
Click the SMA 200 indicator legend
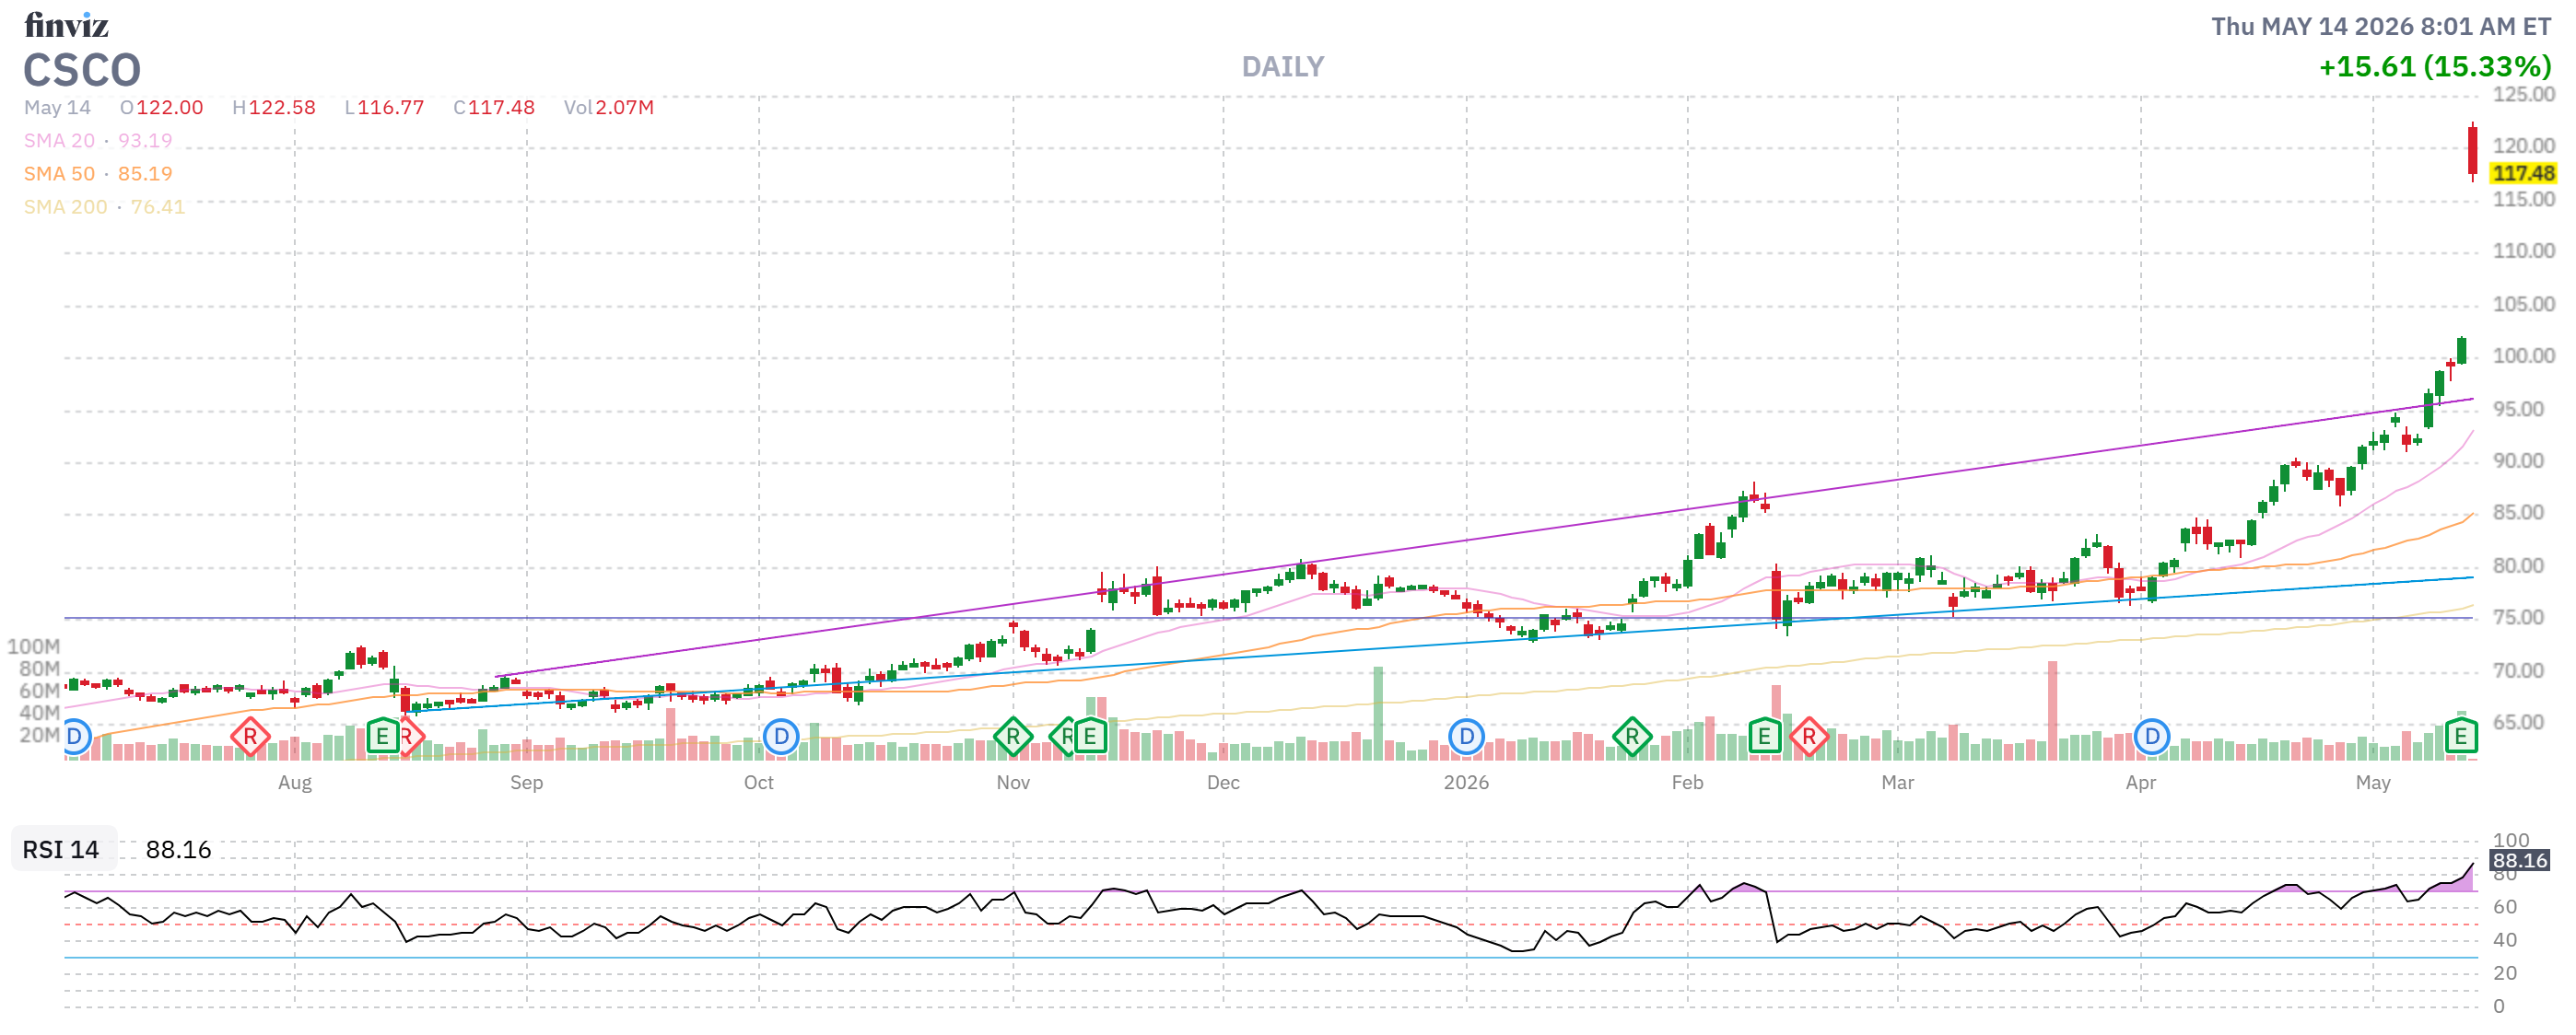point(105,207)
